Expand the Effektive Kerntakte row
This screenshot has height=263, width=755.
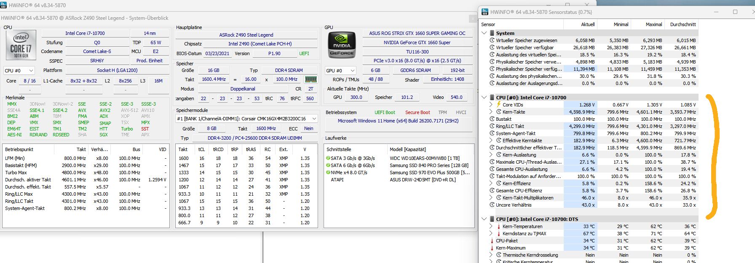click(491, 140)
